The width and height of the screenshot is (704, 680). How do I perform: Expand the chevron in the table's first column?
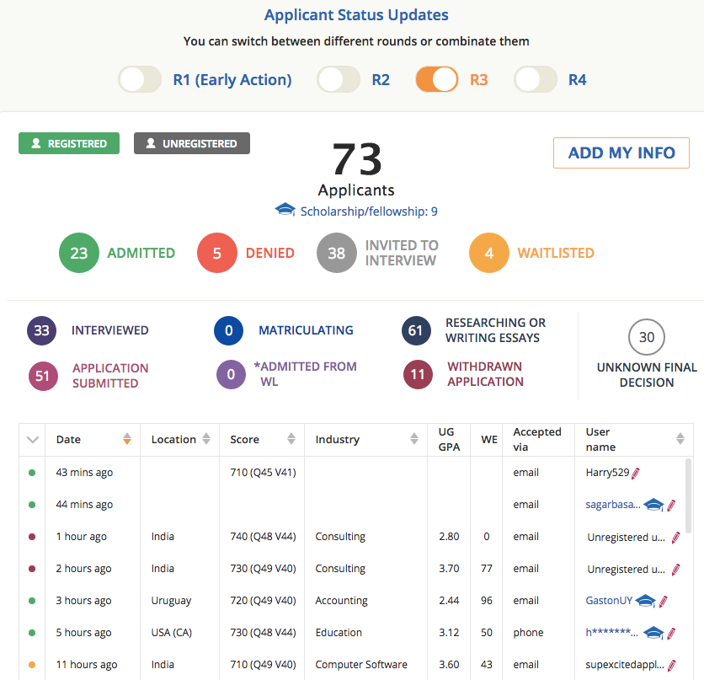click(x=33, y=440)
